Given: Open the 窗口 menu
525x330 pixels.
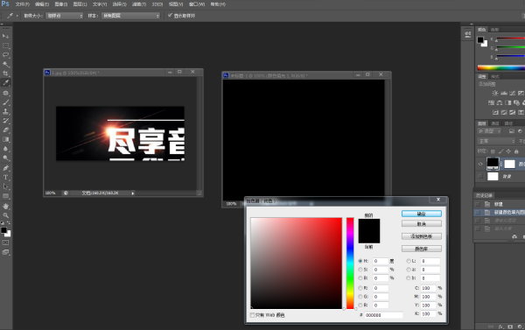Looking at the screenshot, I should [197, 4].
